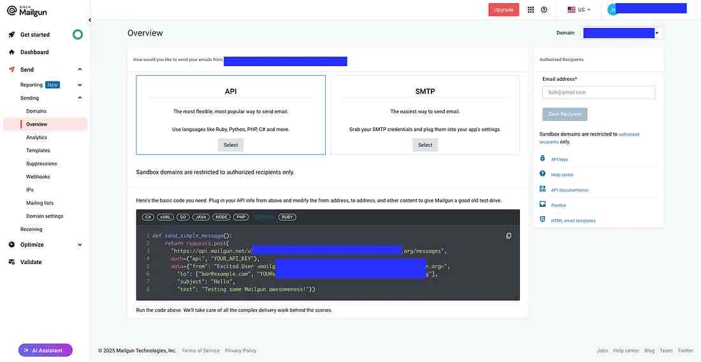Click the red Upgrade button
The height and width of the screenshot is (362, 701).
pos(503,10)
